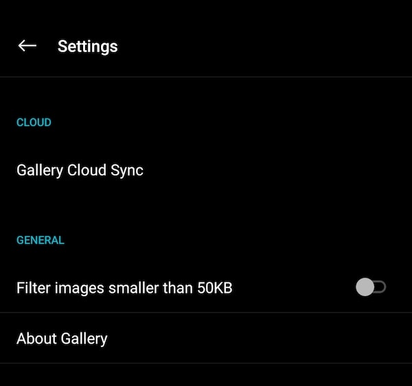Click the Settings page title
The image size is (412, 386).
(87, 47)
